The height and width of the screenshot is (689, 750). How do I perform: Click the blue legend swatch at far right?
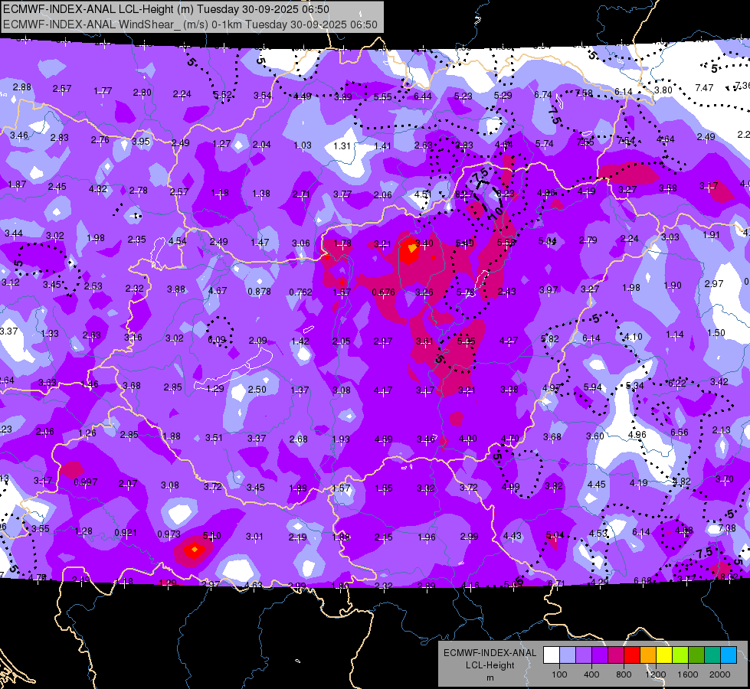[729, 655]
